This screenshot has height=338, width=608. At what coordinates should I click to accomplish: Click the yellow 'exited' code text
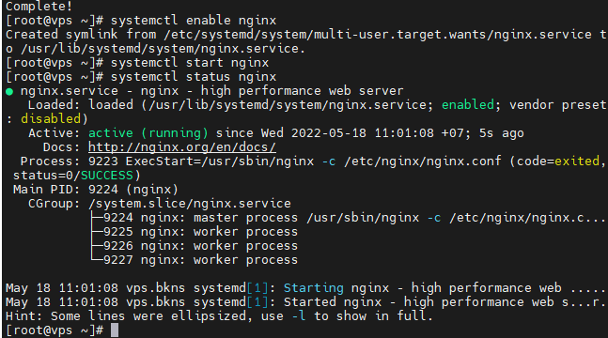click(577, 161)
